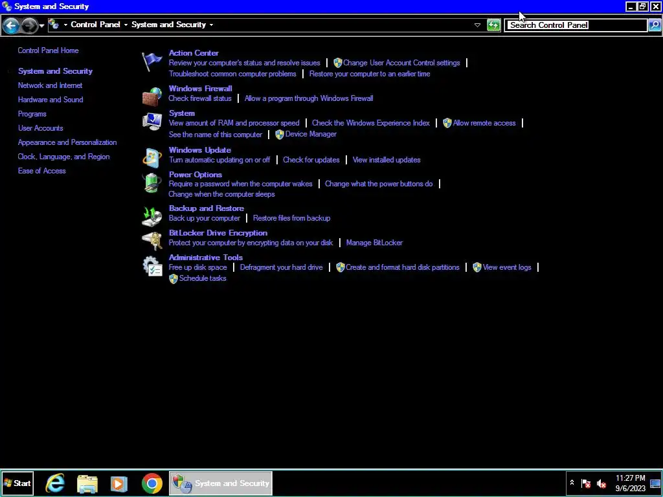
Task: Check the Windows Experience Index
Action: coord(371,123)
